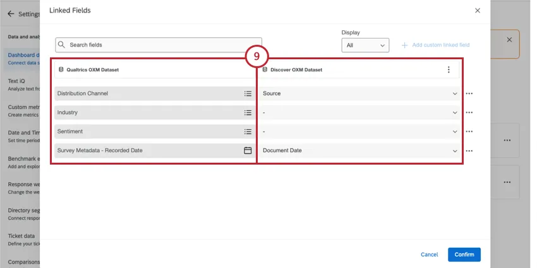Open Discover OXM Dataset vertical dots menu
Image resolution: width=537 pixels, height=268 pixels.
coord(449,70)
